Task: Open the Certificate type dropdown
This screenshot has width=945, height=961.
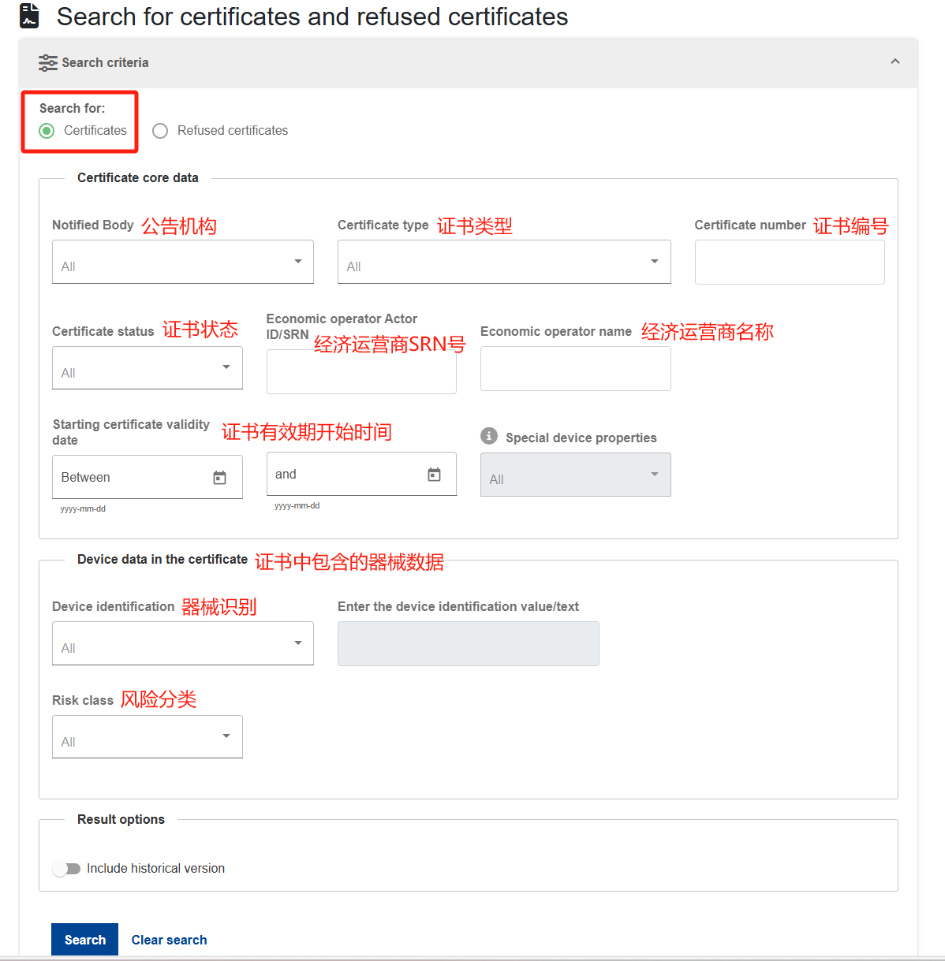Action: 504,262
